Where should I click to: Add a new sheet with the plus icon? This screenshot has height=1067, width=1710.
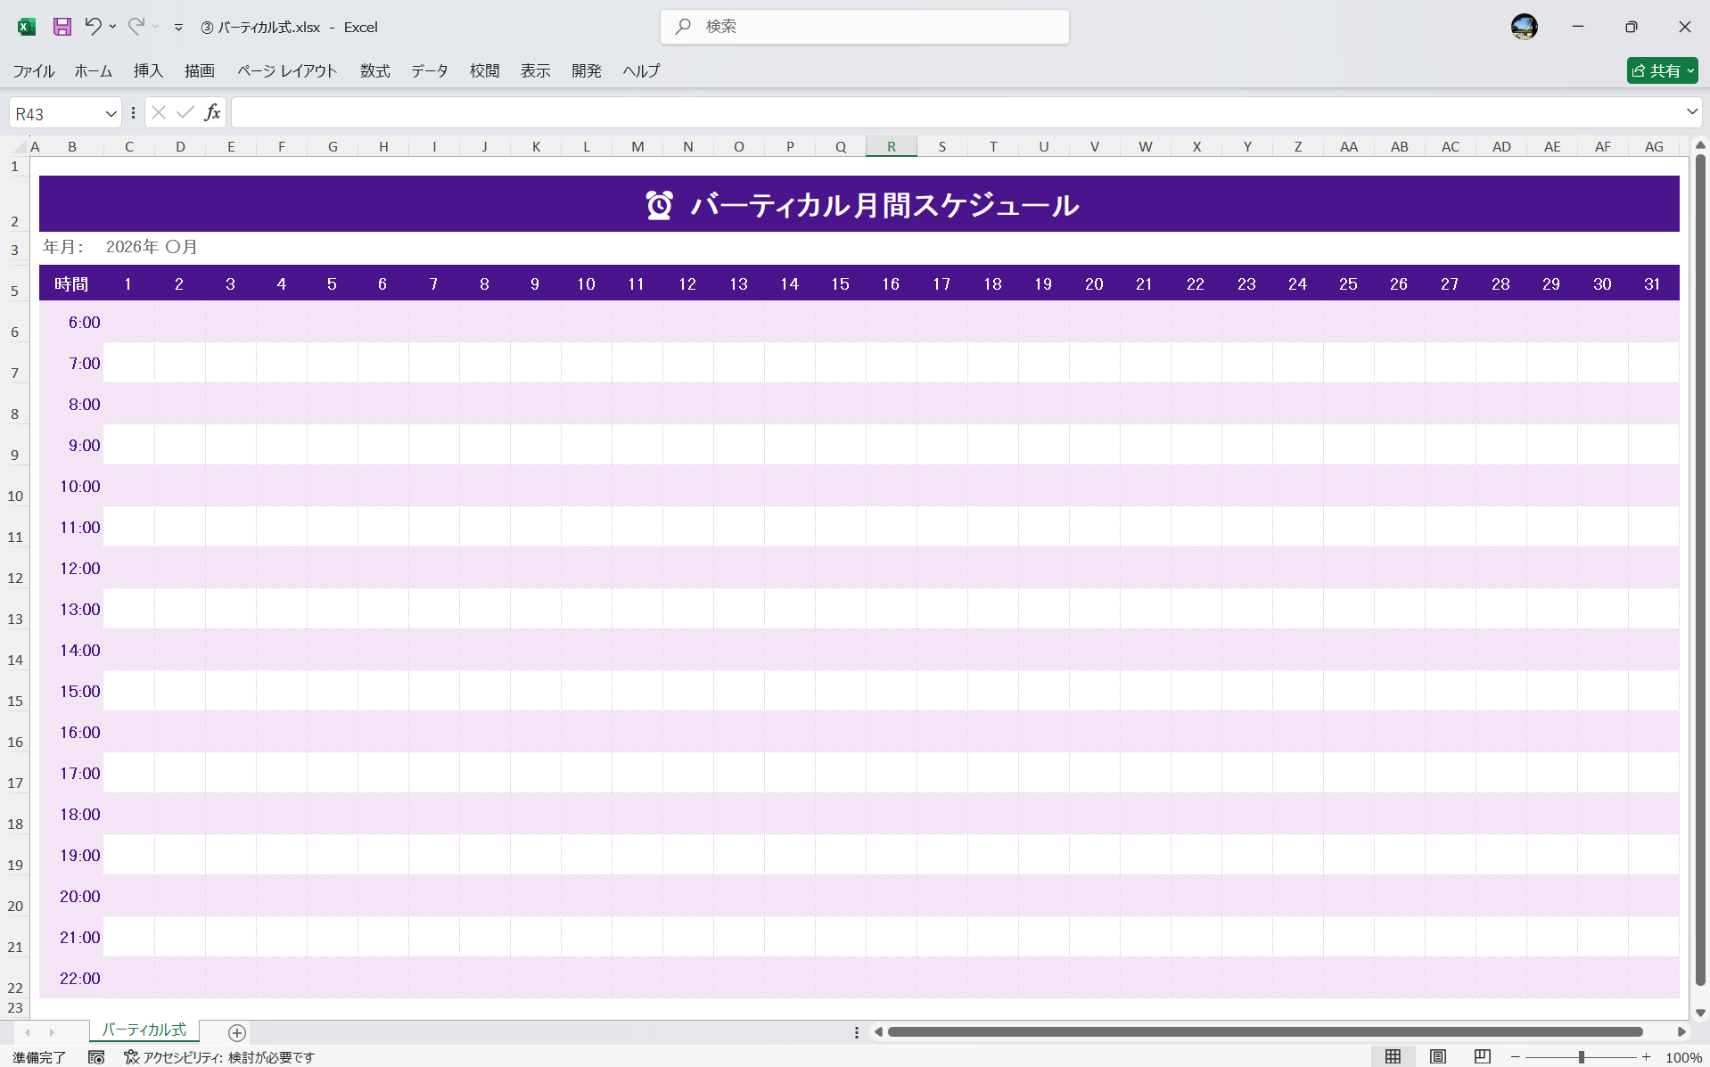[236, 1032]
